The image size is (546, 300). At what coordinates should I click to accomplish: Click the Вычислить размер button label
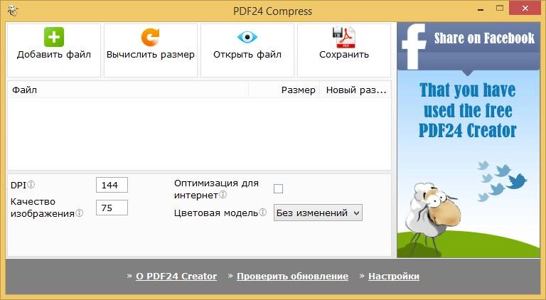tap(151, 55)
